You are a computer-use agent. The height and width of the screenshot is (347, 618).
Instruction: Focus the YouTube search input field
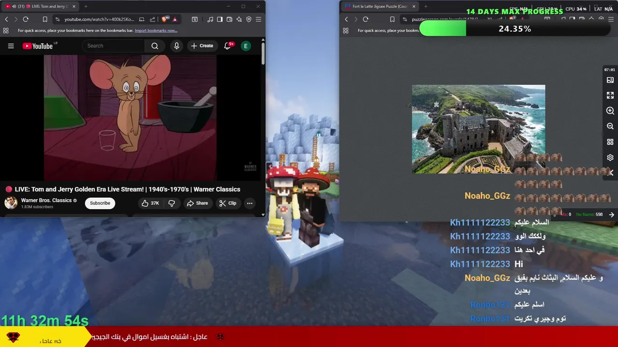[114, 46]
